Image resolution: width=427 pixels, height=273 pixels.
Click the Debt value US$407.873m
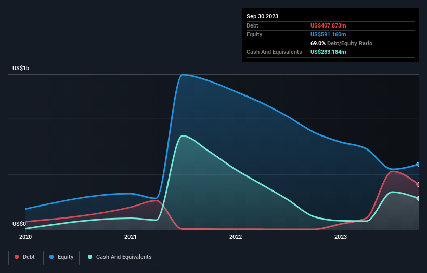328,25
